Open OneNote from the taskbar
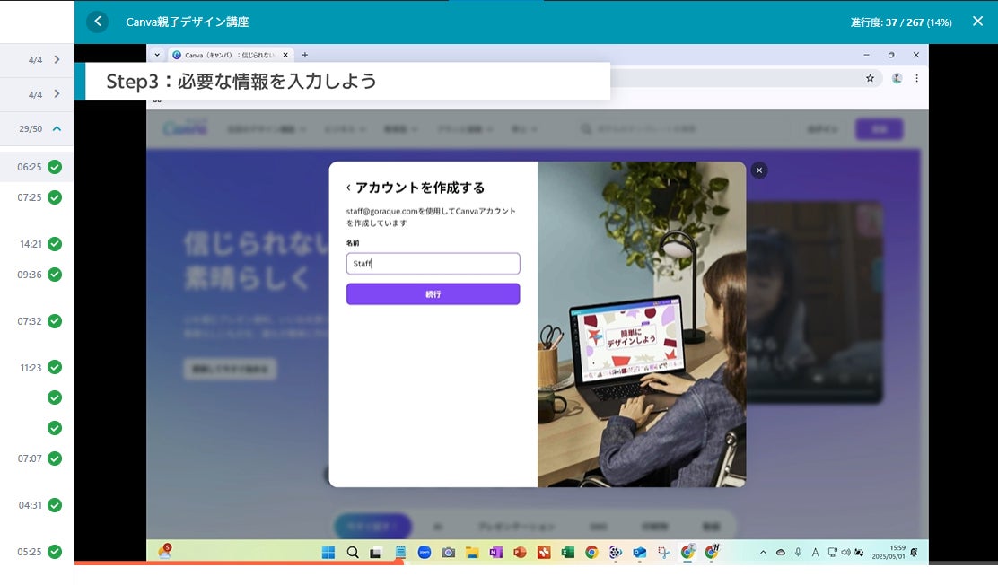The image size is (998, 585). [x=495, y=553]
